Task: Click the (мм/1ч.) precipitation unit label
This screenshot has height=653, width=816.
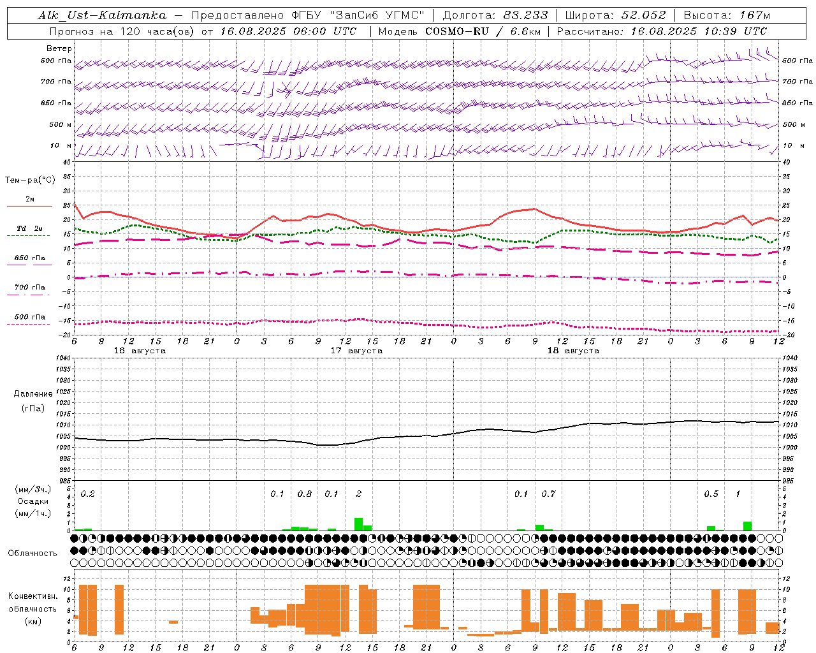Action: [x=33, y=513]
